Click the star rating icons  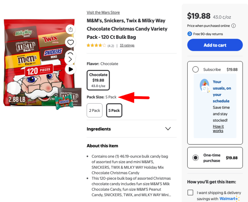coord(96,45)
